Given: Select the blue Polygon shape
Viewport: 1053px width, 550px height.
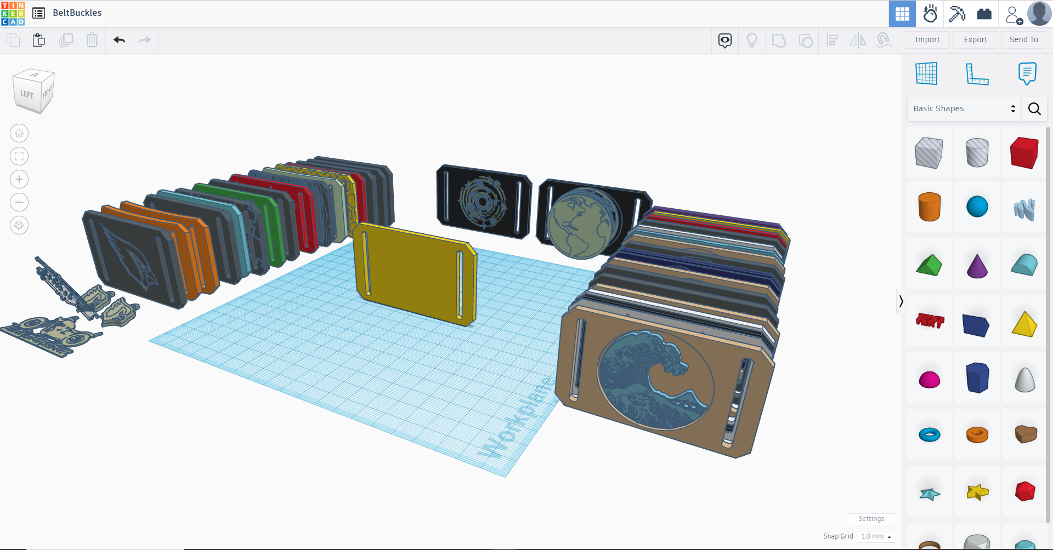Looking at the screenshot, I should (x=977, y=378).
